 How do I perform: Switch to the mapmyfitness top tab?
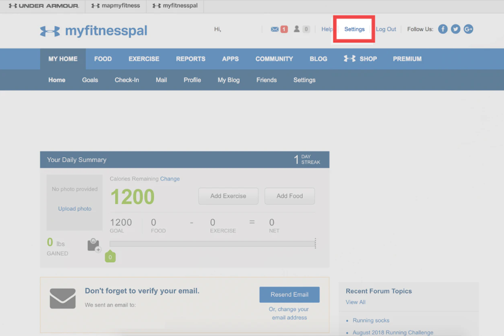tap(116, 6)
